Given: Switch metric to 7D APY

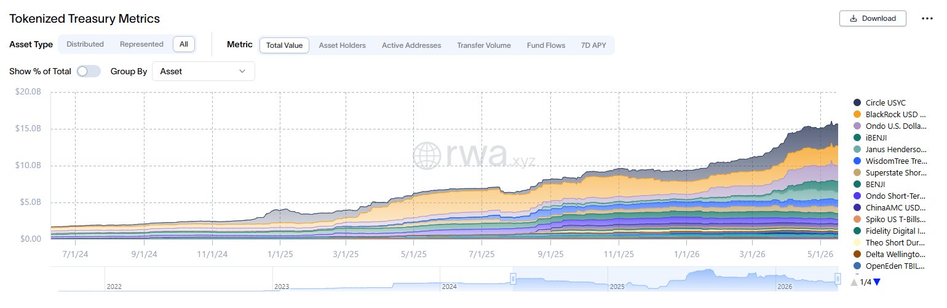Looking at the screenshot, I should pyautogui.click(x=593, y=45).
